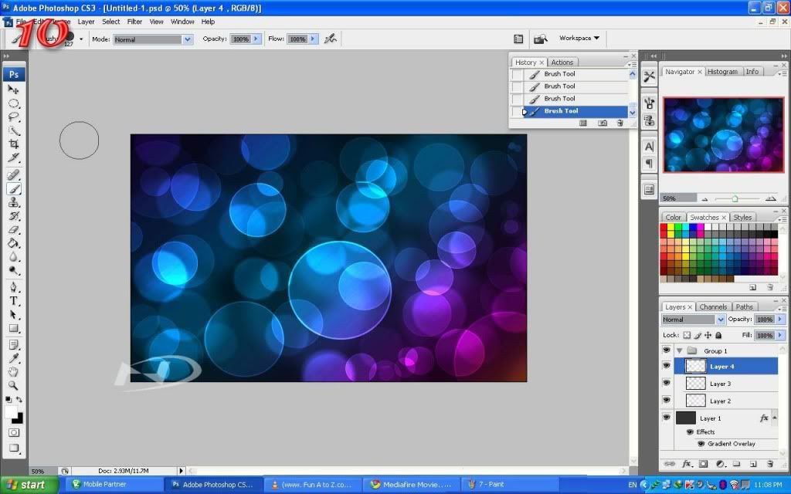This screenshot has height=494, width=791.
Task: Hide Layer 1 visibility eye
Action: 667,418
